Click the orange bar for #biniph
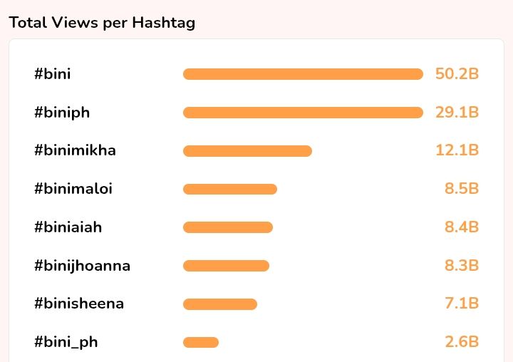The image size is (513, 362). [x=303, y=113]
